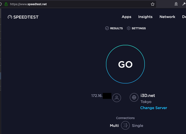Click the shield tracking protection icon
This screenshot has height=134, width=186.
0,4
